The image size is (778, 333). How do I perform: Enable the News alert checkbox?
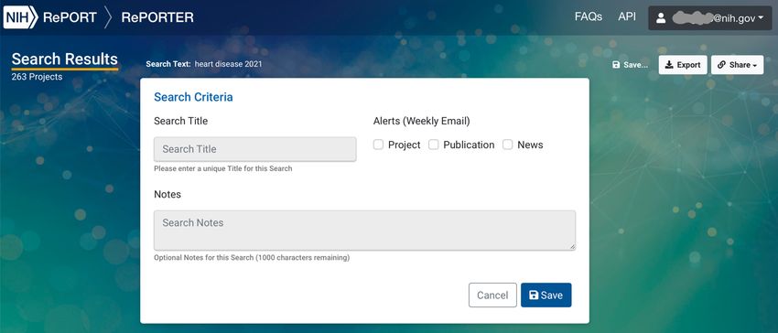click(x=508, y=145)
